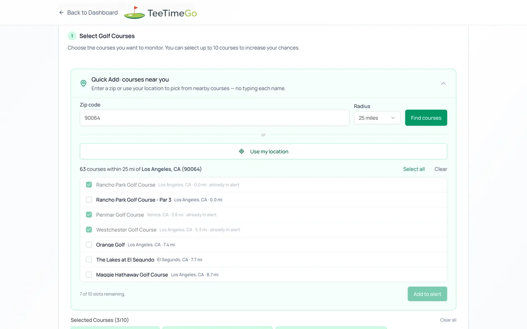Click the Westchester Golf Course name

point(126,230)
